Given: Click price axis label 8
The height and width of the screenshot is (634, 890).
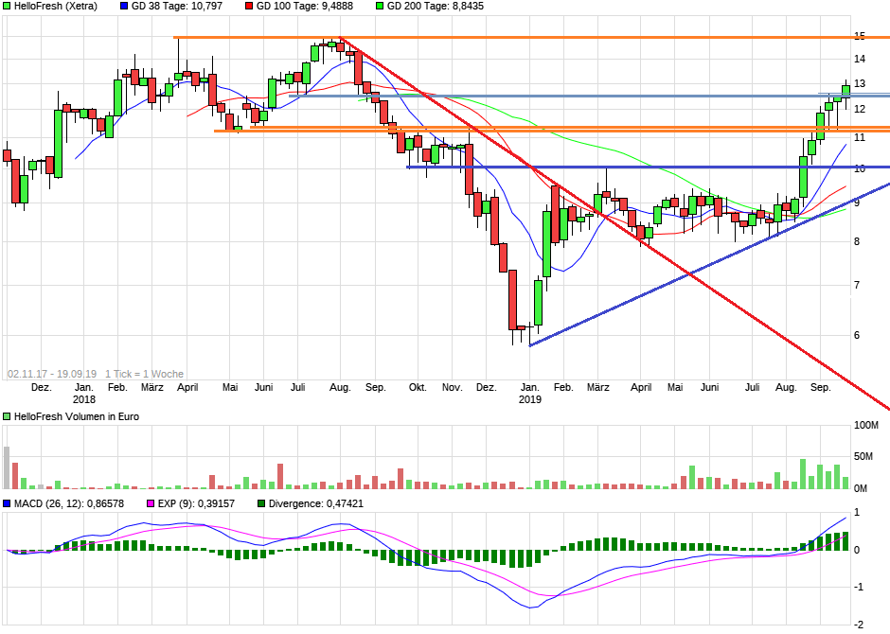Looking at the screenshot, I should point(857,241).
